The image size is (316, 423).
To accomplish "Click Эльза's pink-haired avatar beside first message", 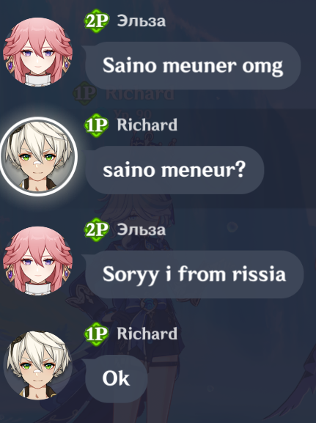I will point(38,52).
